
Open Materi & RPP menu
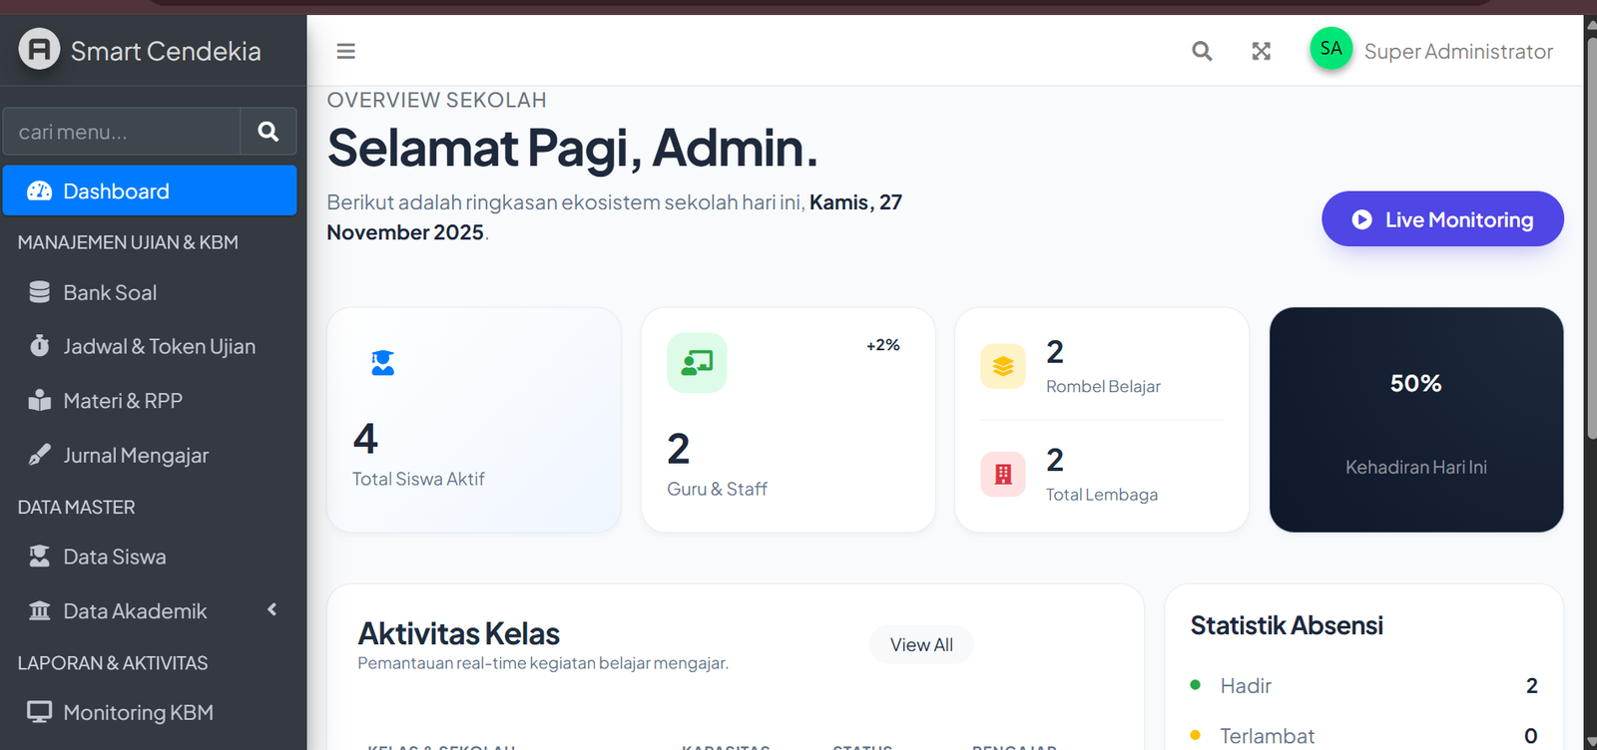(x=150, y=400)
